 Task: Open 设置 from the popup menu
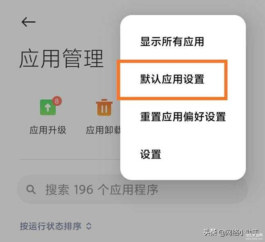click(150, 154)
